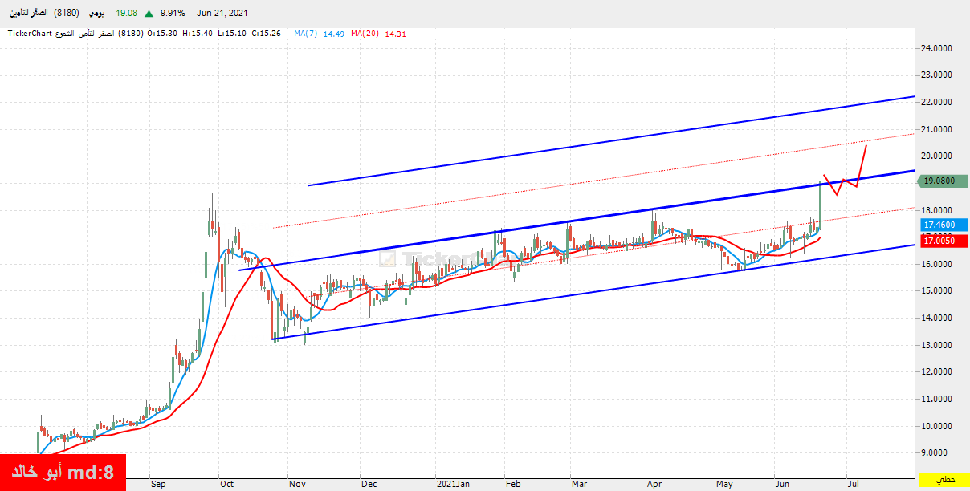
Task: Click the 18.0000 price axis label
Action: pyautogui.click(x=937, y=210)
